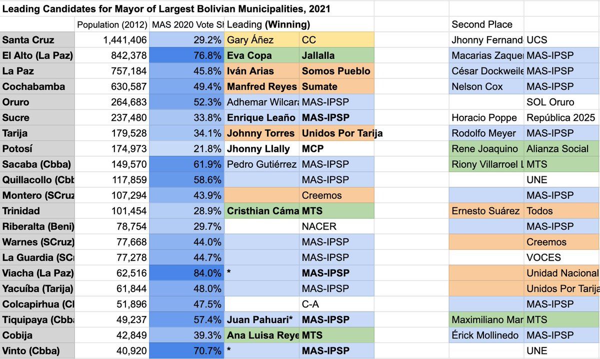Click the Ernesto Suárez cell
The image size is (600, 359).
coord(486,211)
